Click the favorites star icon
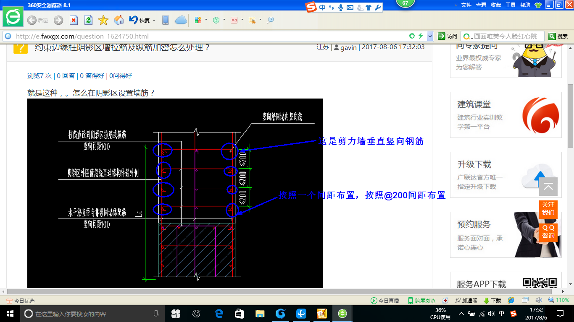574x322 pixels. [103, 20]
